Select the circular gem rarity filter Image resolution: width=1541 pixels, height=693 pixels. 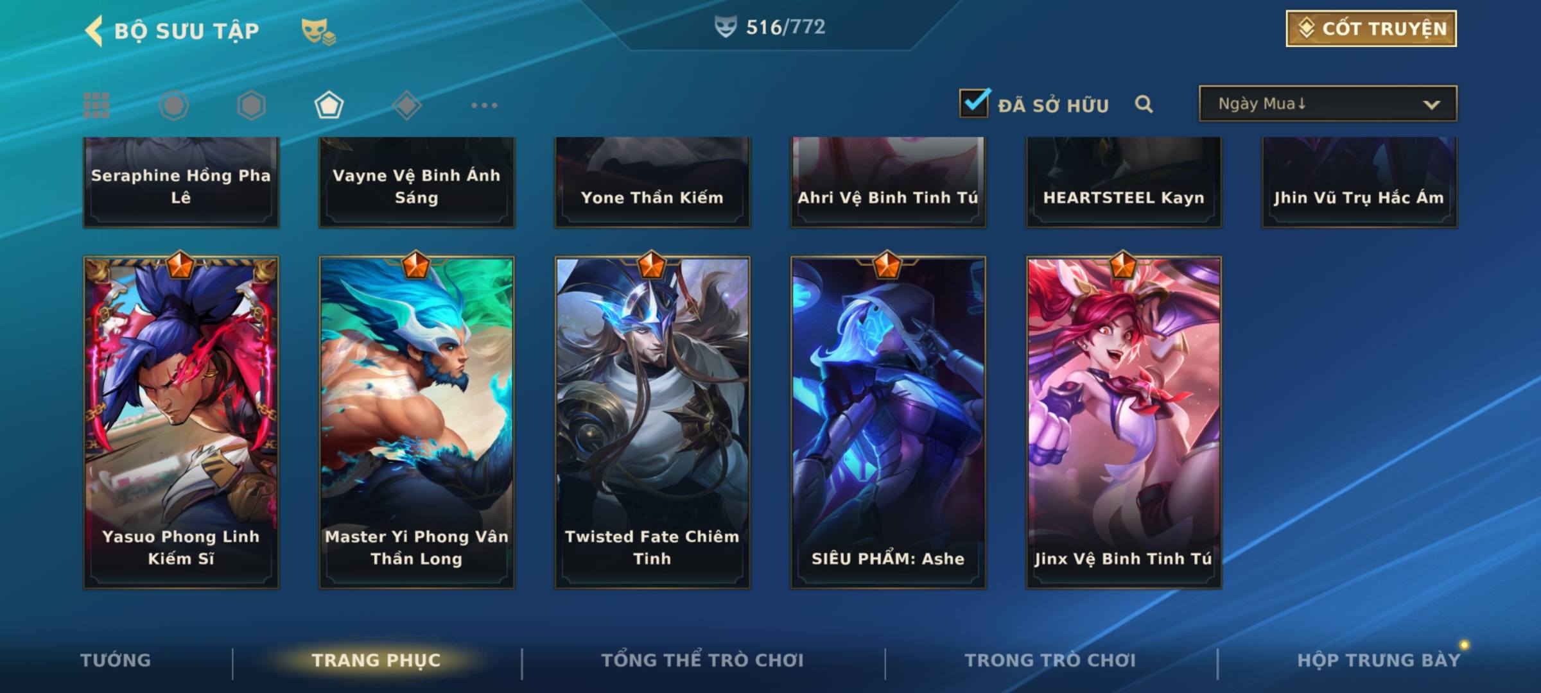(174, 105)
